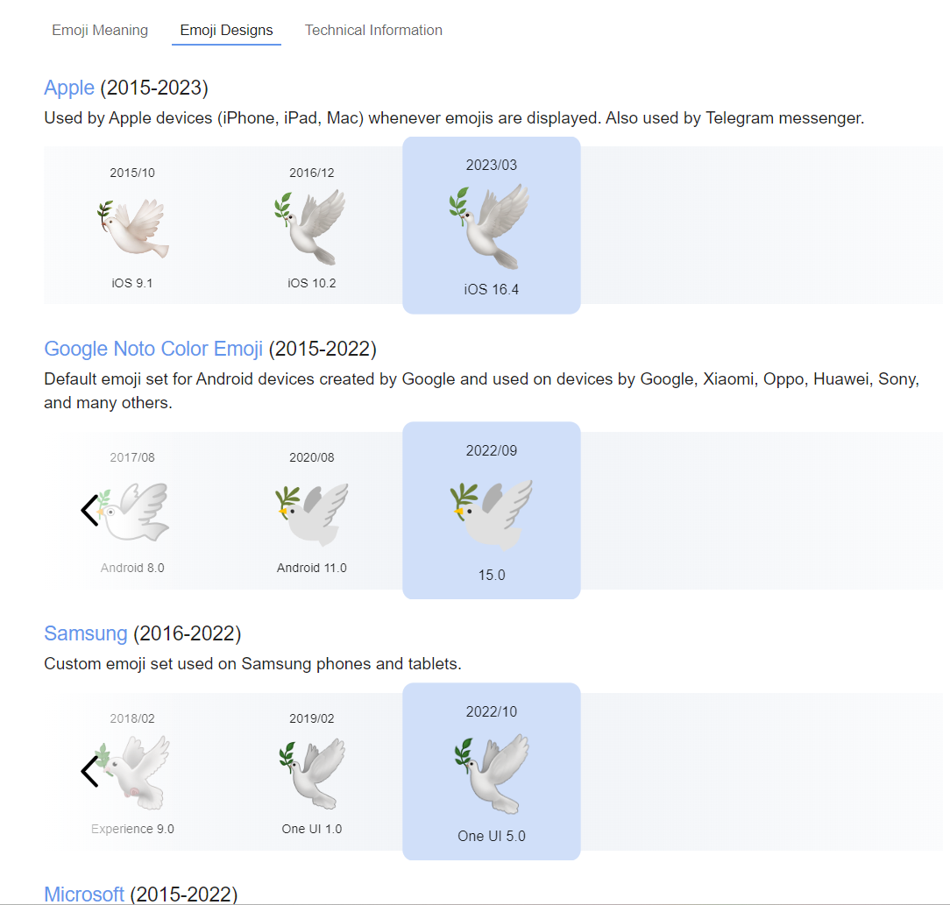Choose the iOS 16.4 dove emoji

tap(491, 226)
